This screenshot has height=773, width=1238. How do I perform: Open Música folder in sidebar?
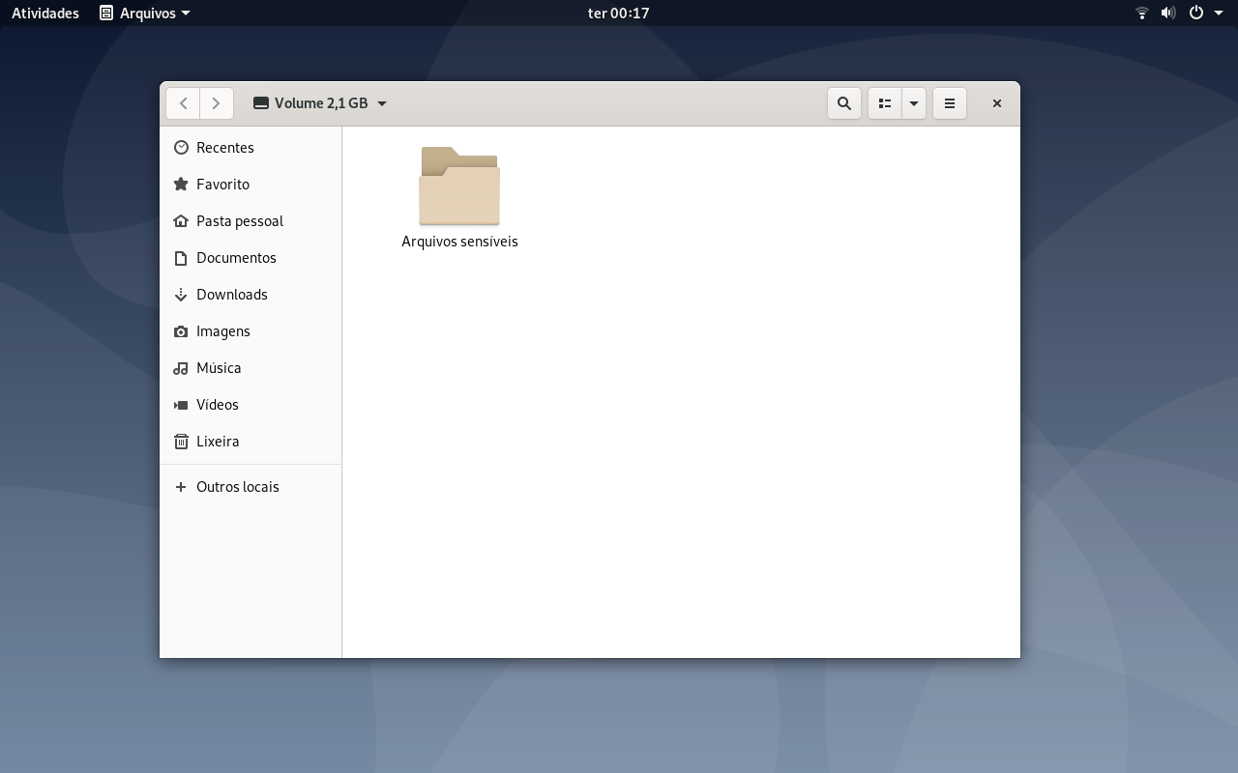click(251, 368)
